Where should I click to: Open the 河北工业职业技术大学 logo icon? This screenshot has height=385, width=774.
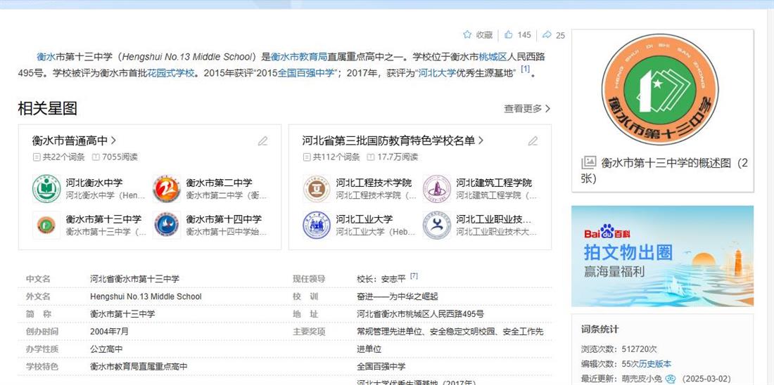tap(437, 225)
